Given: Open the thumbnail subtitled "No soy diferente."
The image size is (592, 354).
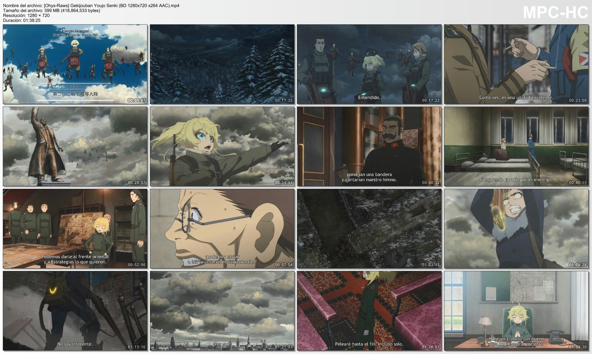Looking at the screenshot, I should (75, 311).
